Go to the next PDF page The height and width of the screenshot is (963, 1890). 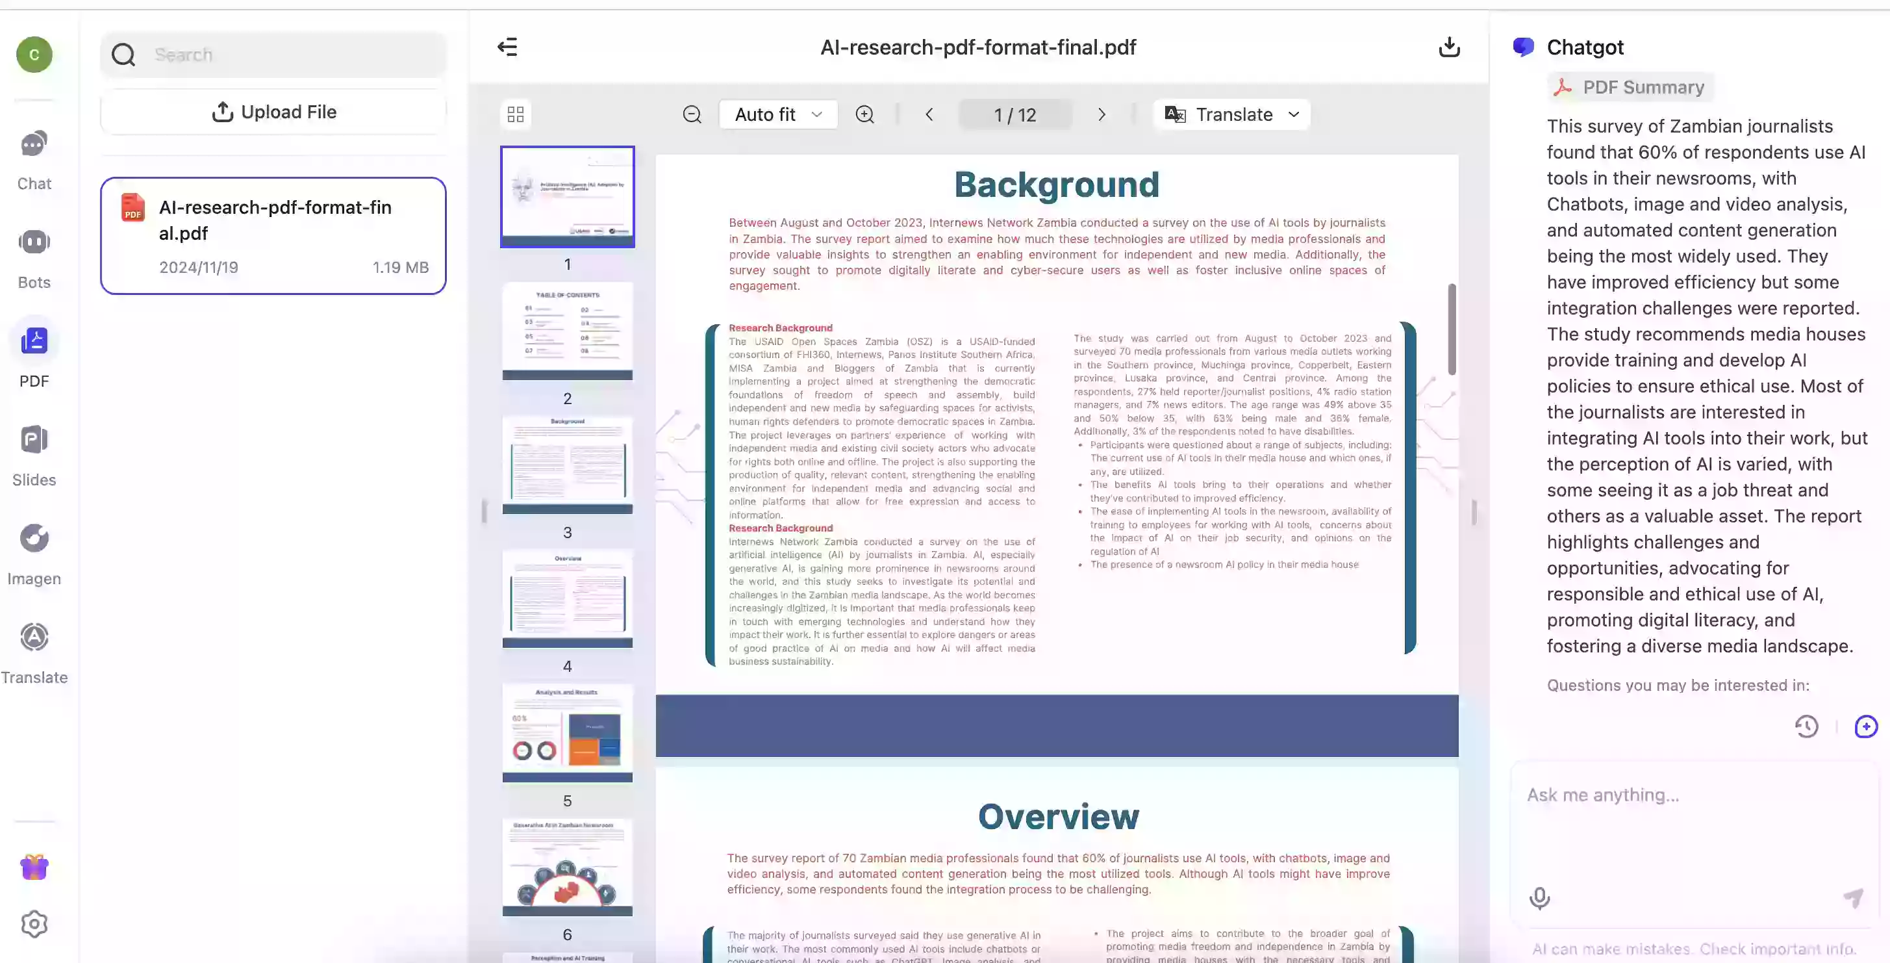[1102, 114]
